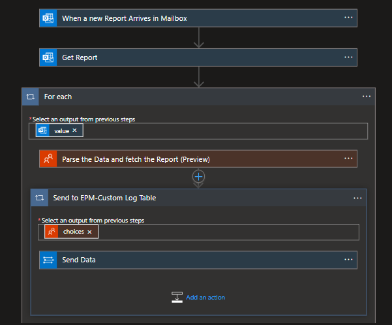Click the choices output input field
392x325 pixels.
[228, 232]
